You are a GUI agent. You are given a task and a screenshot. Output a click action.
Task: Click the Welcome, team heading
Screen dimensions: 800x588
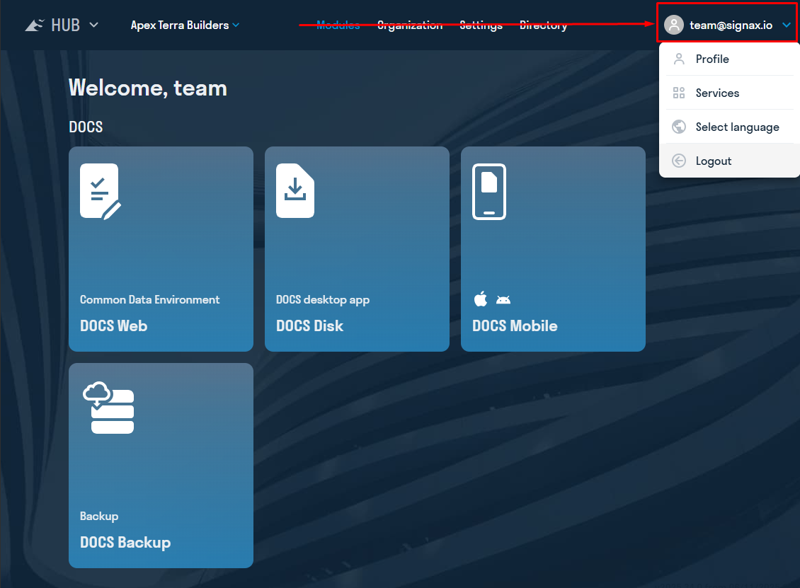pos(148,88)
